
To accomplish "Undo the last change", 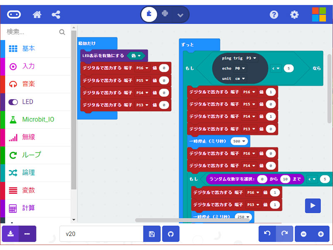I will coord(267,234).
